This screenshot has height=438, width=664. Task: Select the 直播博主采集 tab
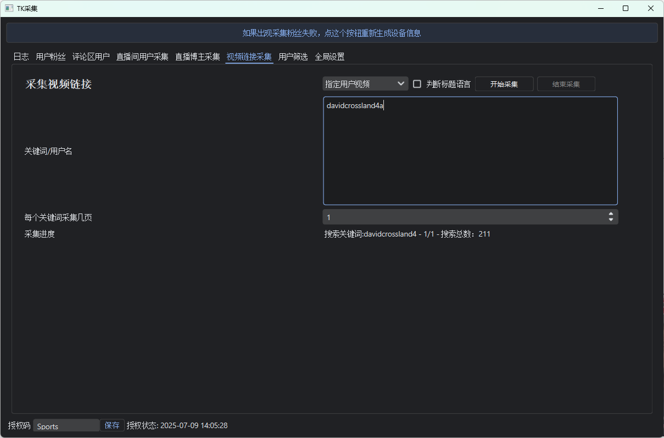[x=198, y=57]
